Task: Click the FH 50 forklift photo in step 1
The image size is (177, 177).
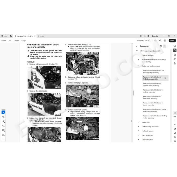Action: (44, 77)
